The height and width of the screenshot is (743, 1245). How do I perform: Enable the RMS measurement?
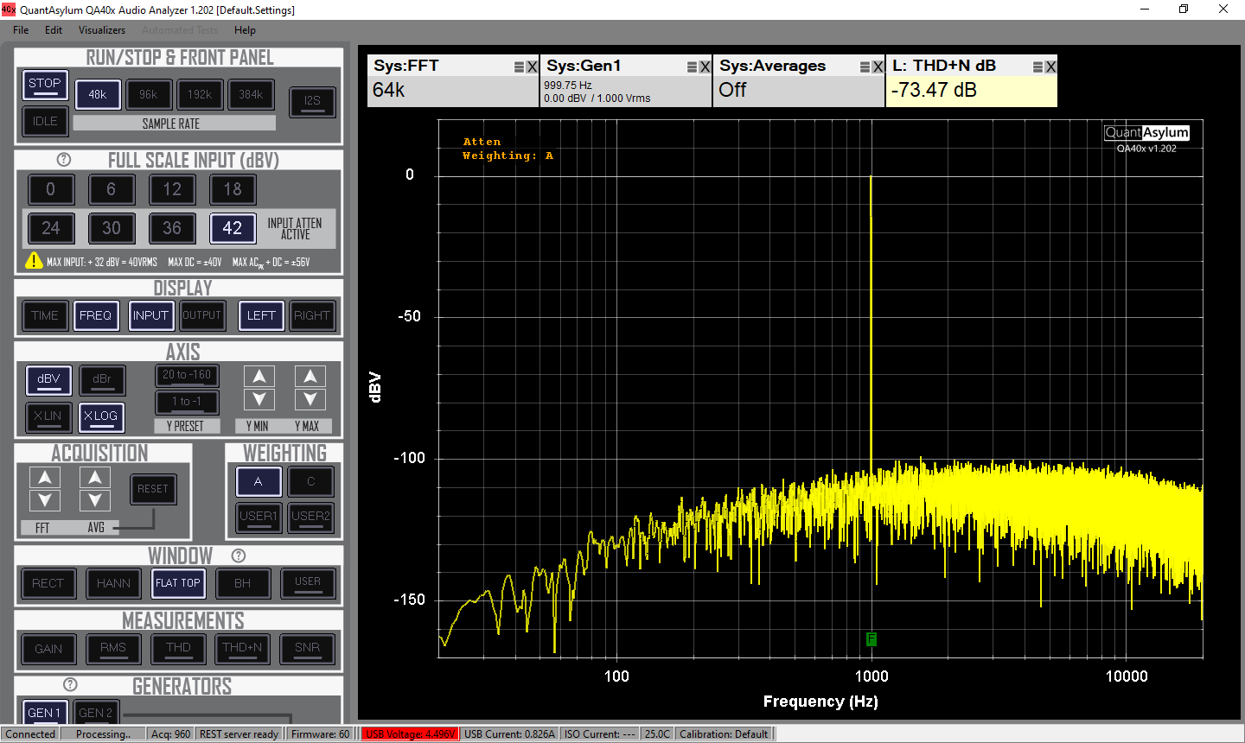tap(113, 649)
